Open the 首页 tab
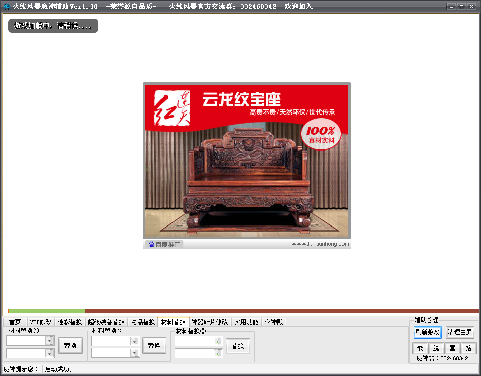Screen dimensions: 481x376 [15, 322]
